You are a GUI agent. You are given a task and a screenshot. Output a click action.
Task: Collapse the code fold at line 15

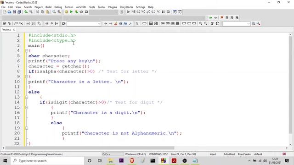[27, 107]
